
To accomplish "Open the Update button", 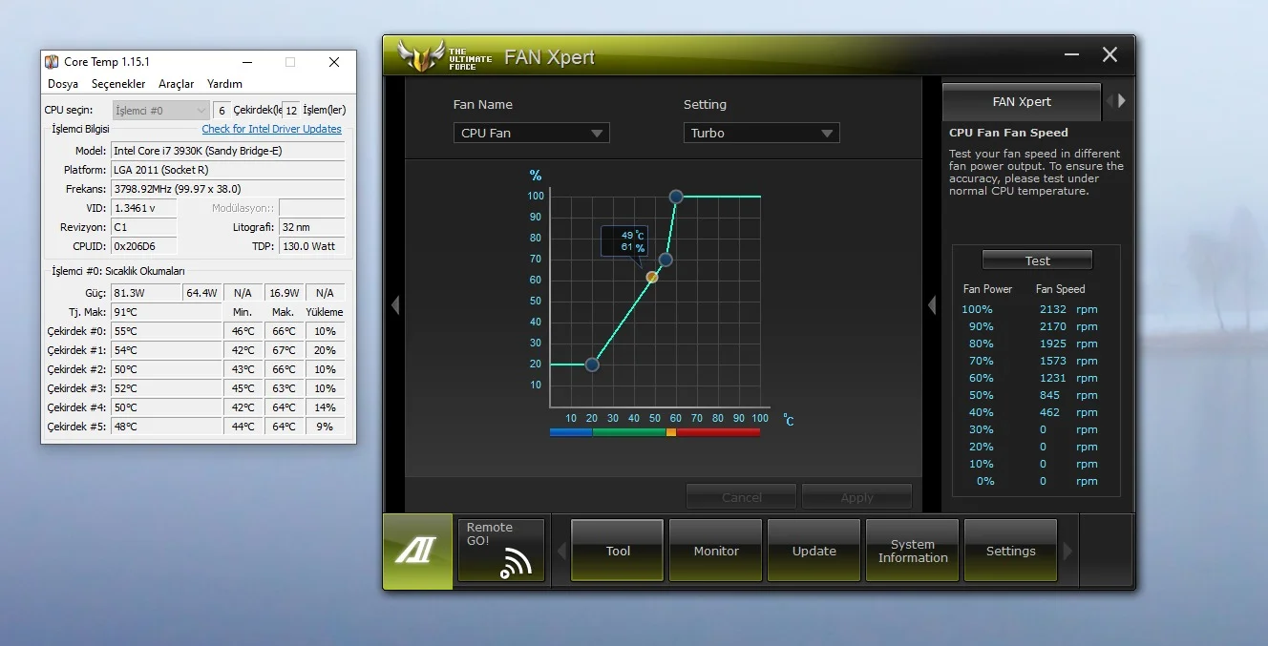I will [x=814, y=551].
